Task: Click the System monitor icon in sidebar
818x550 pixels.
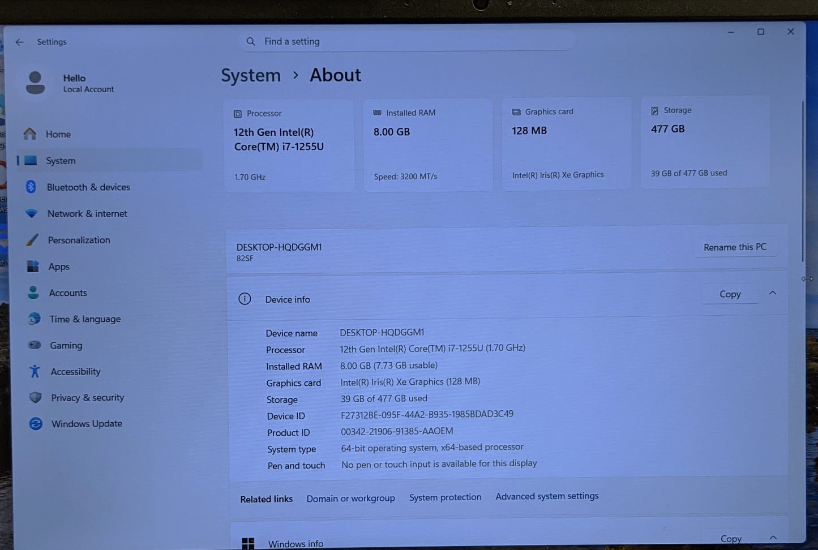Action: pos(31,161)
